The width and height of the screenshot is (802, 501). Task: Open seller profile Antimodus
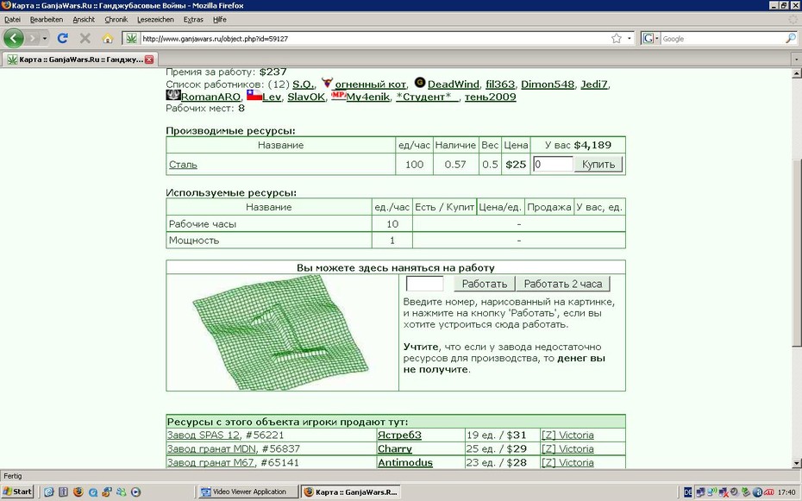pyautogui.click(x=405, y=463)
